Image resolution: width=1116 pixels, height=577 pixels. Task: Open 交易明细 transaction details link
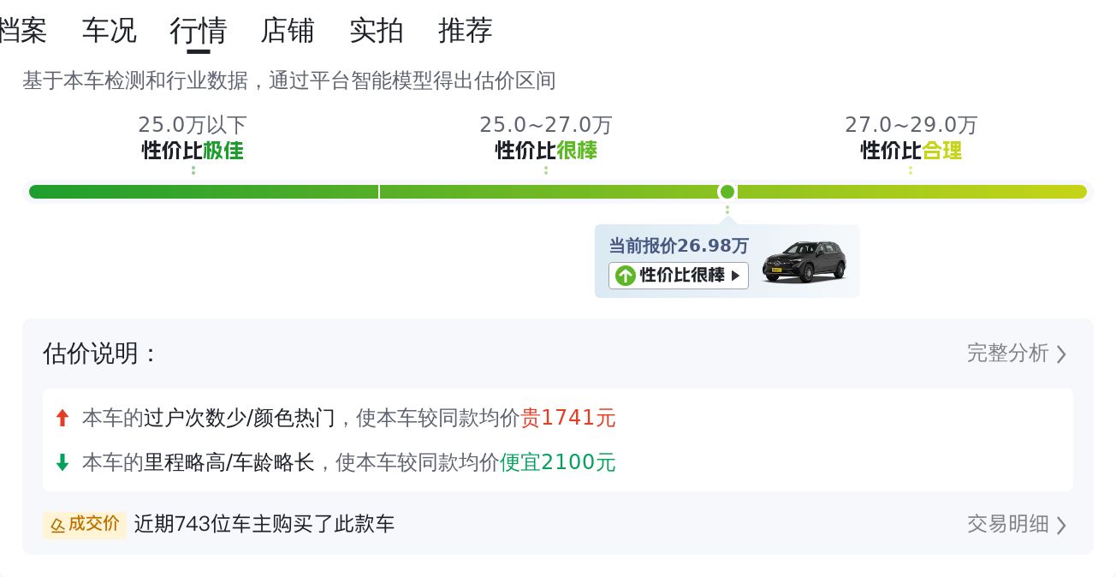tap(1007, 524)
